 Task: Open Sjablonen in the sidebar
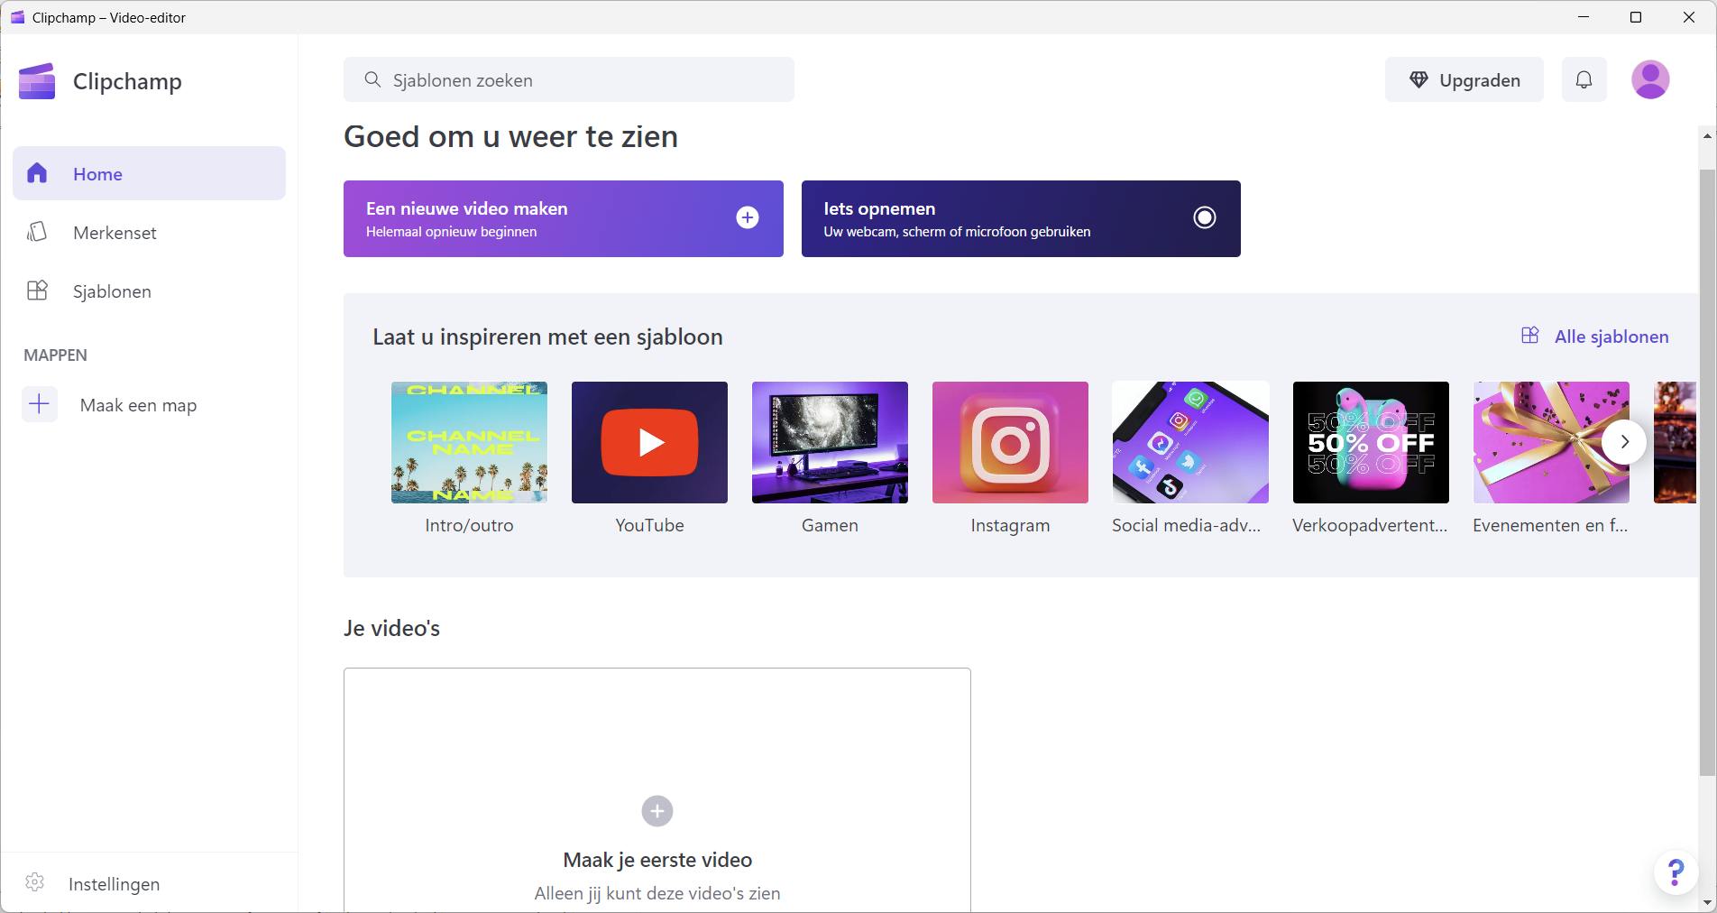pos(149,290)
